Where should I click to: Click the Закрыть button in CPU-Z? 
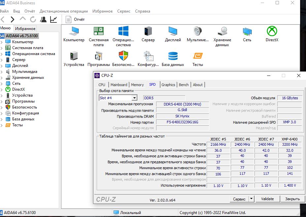(292, 199)
